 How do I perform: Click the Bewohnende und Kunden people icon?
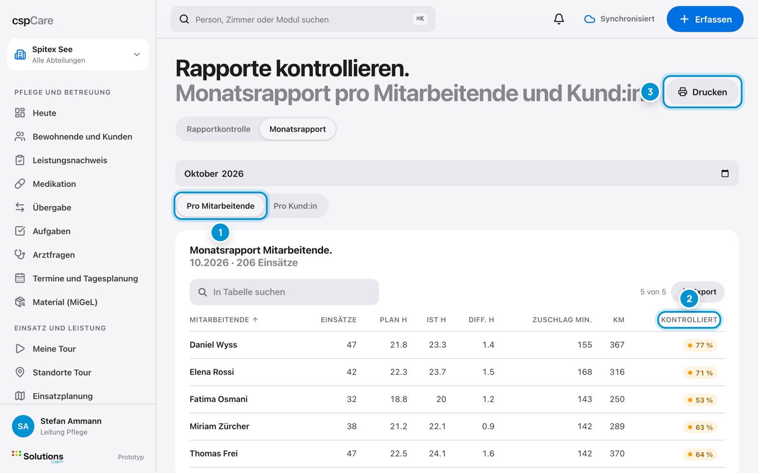20,136
